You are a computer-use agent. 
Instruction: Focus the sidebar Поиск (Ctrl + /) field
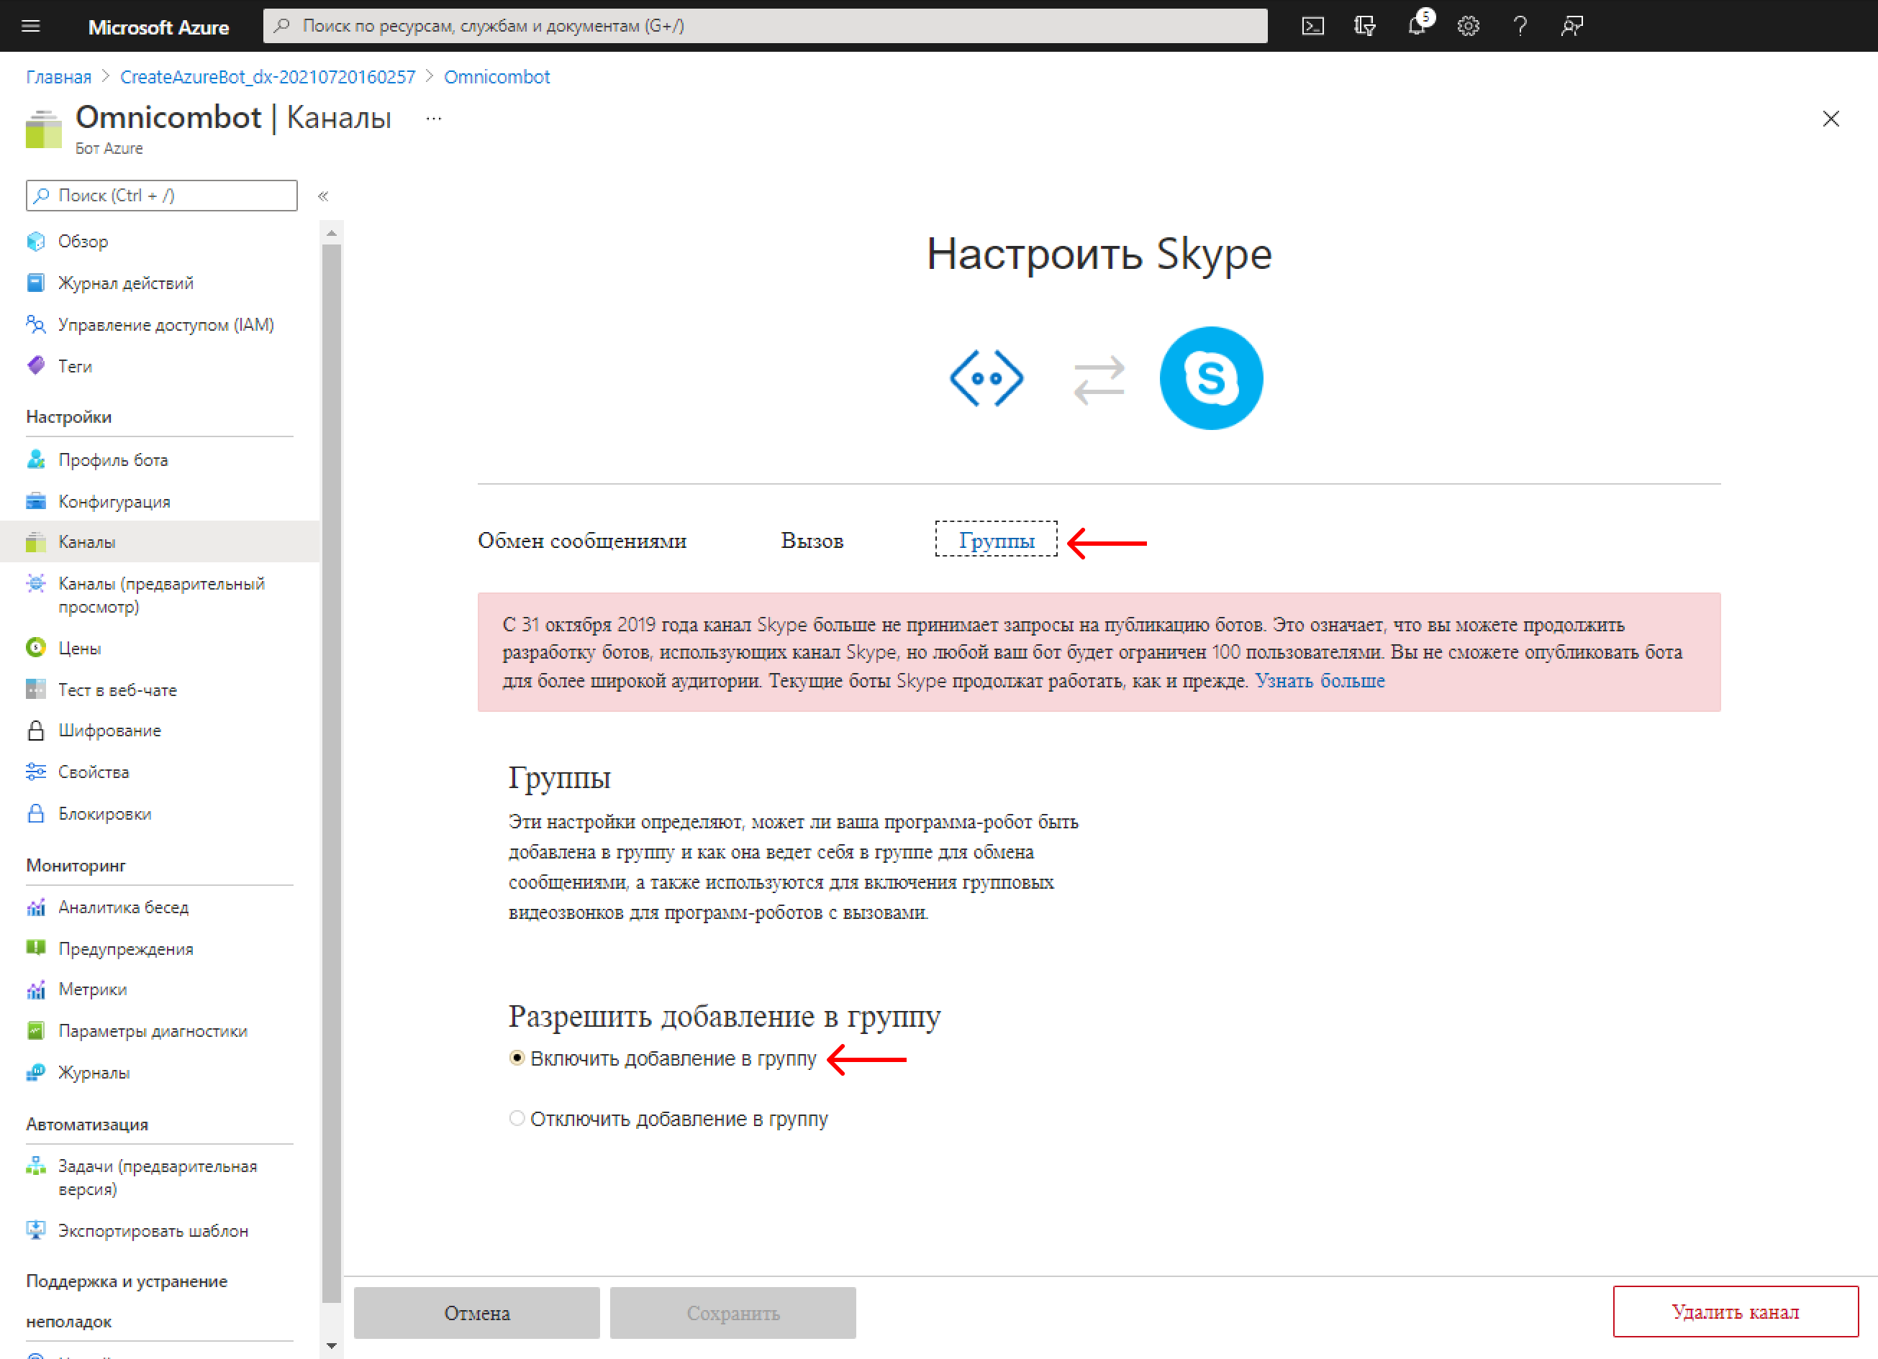pos(161,196)
